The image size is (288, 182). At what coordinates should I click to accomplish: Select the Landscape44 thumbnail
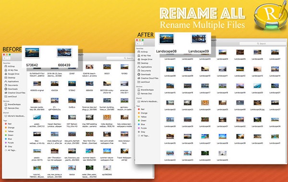205,153
